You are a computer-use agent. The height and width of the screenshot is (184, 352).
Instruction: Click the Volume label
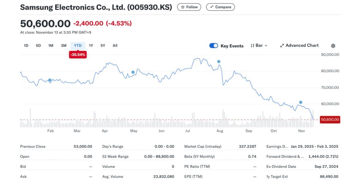click(109, 166)
